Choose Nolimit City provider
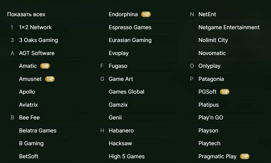The height and width of the screenshot is (163, 271). pos(213,40)
